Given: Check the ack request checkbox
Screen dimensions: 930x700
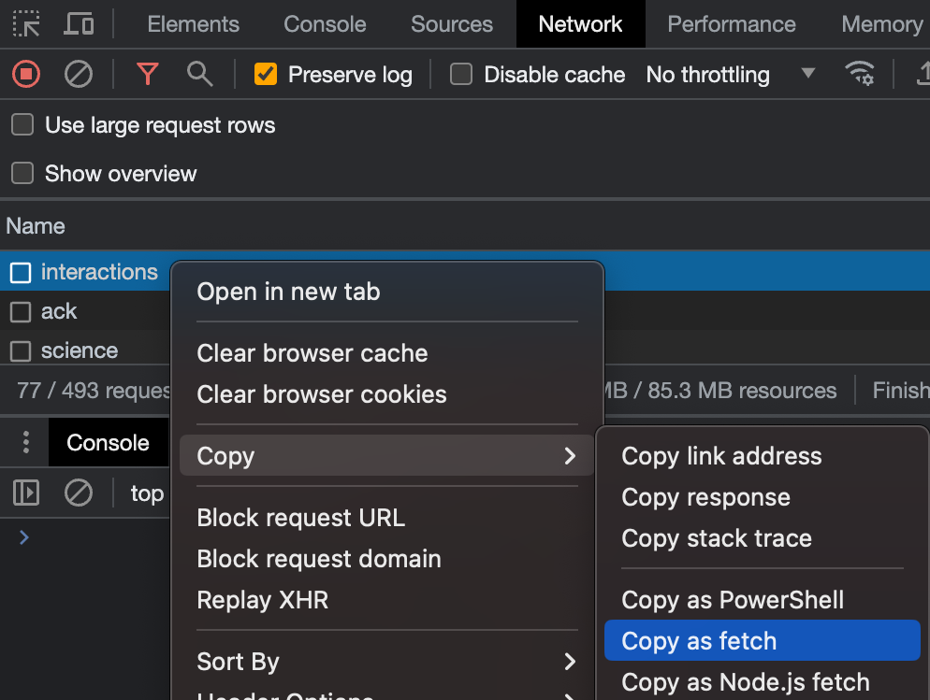Looking at the screenshot, I should coord(21,311).
